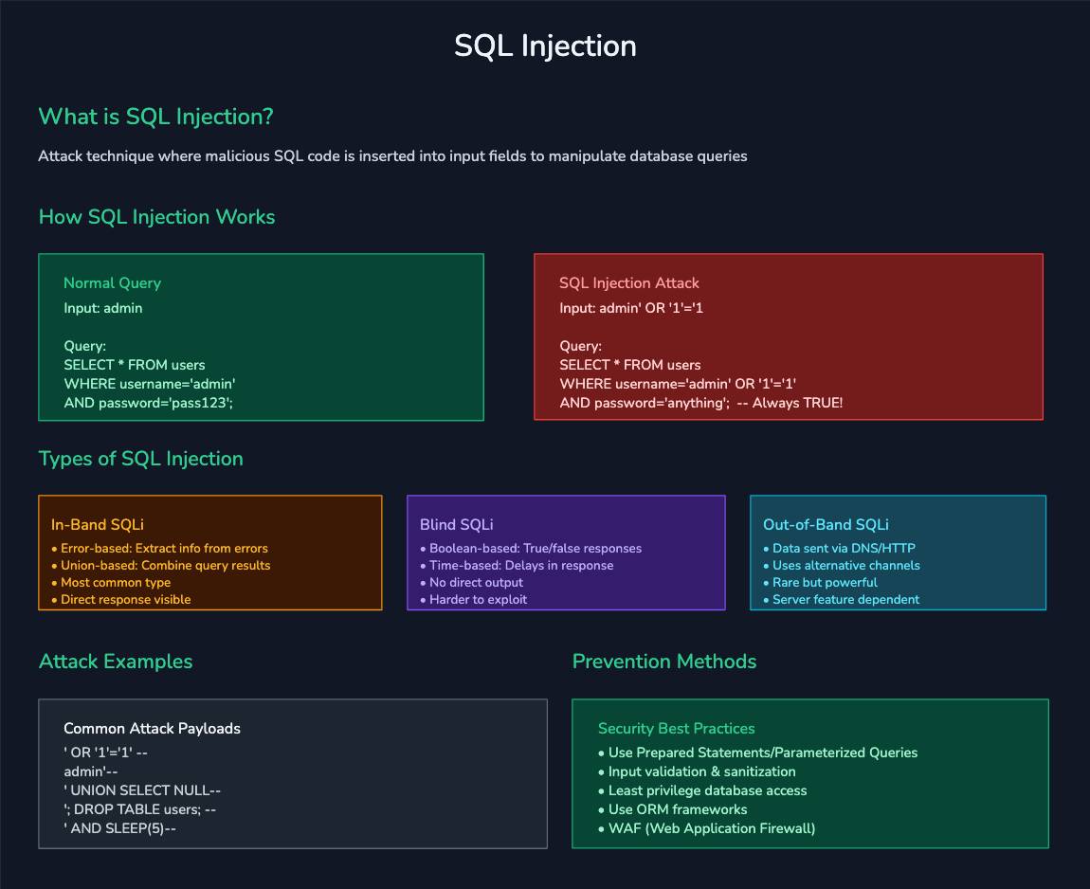The width and height of the screenshot is (1090, 889).
Task: Select the Normal Query green panel
Action: tap(261, 336)
